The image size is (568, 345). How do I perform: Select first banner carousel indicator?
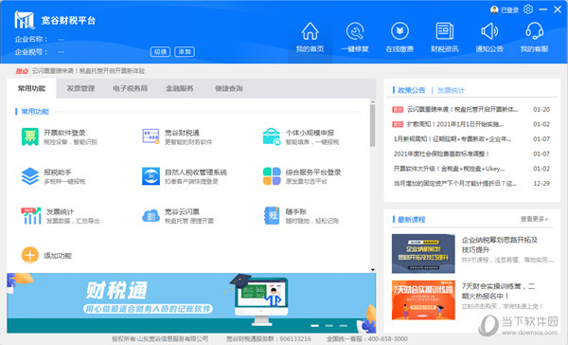pyautogui.click(x=315, y=326)
